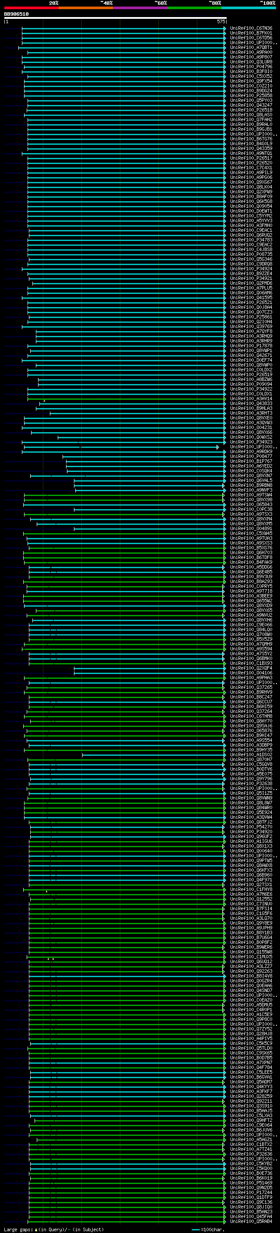Click the UniRef100_Q7FAH2 label
The image size is (280, 1233).
[251, 120]
